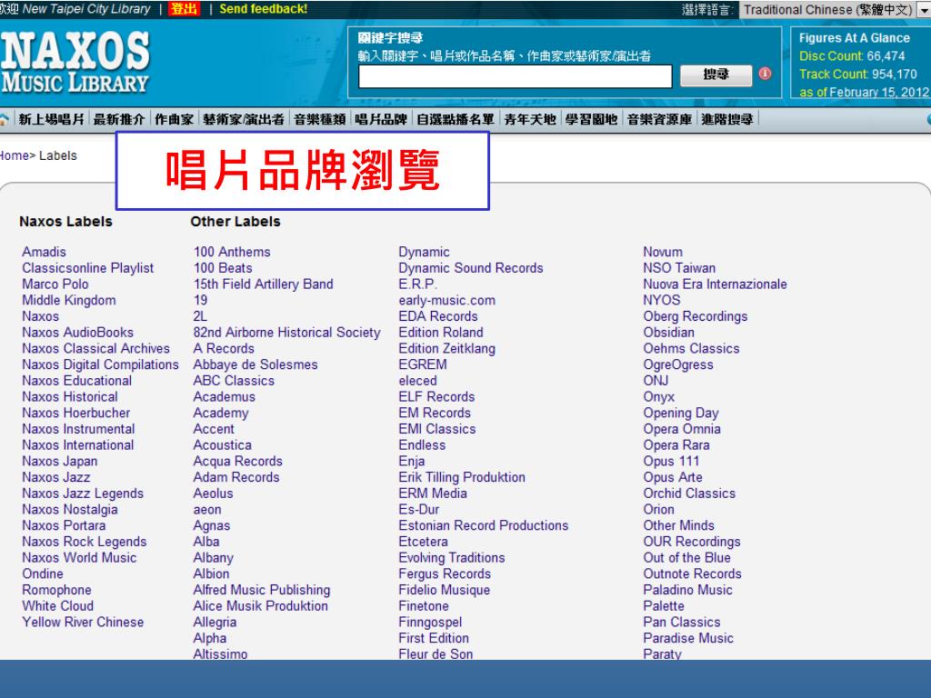This screenshot has height=698, width=931.
Task: Open the Allegria label
Action: pos(215,622)
